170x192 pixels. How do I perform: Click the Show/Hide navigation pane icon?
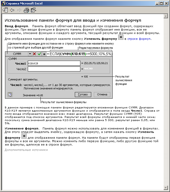[x=5, y=10]
